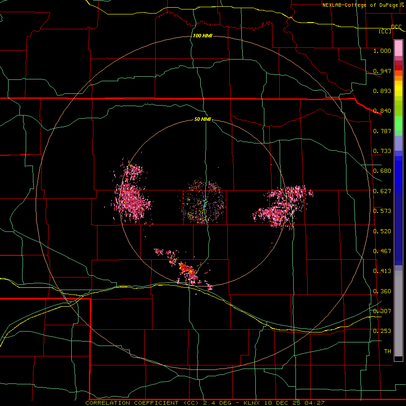The image size is (406, 406).
Task: Select the 0.520 scale value
Action: [382, 231]
